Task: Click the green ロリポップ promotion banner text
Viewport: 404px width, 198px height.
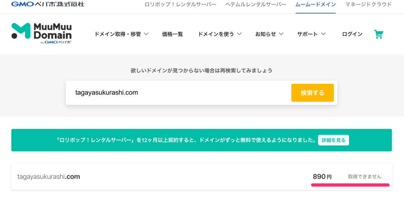Action: [185, 140]
